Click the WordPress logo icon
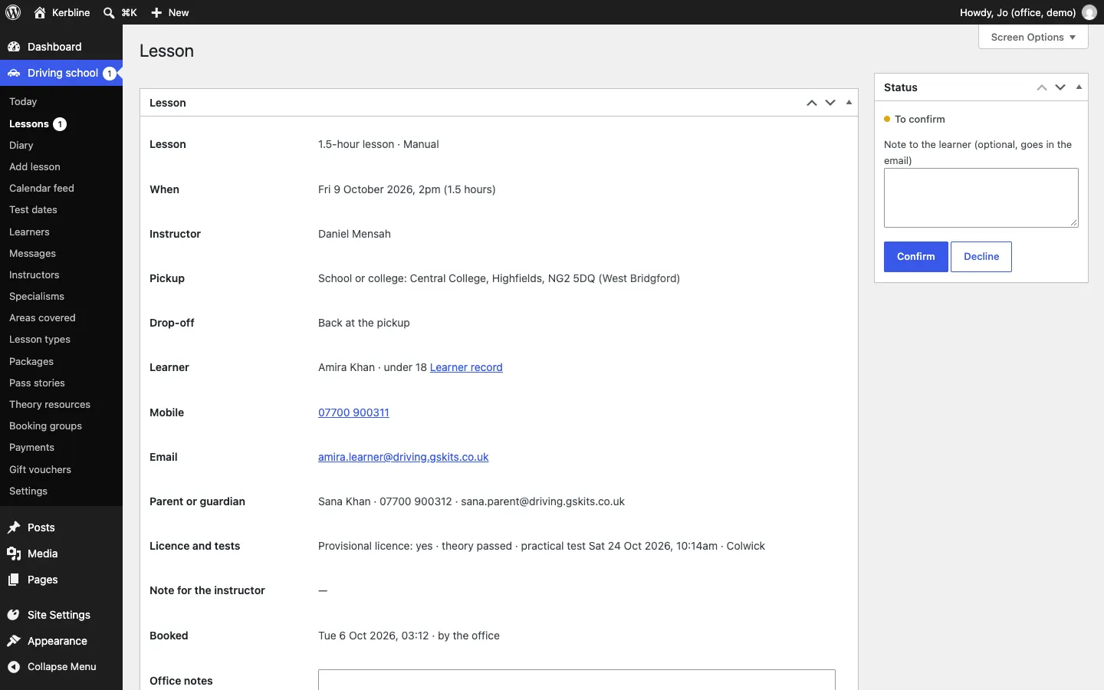 click(x=13, y=12)
